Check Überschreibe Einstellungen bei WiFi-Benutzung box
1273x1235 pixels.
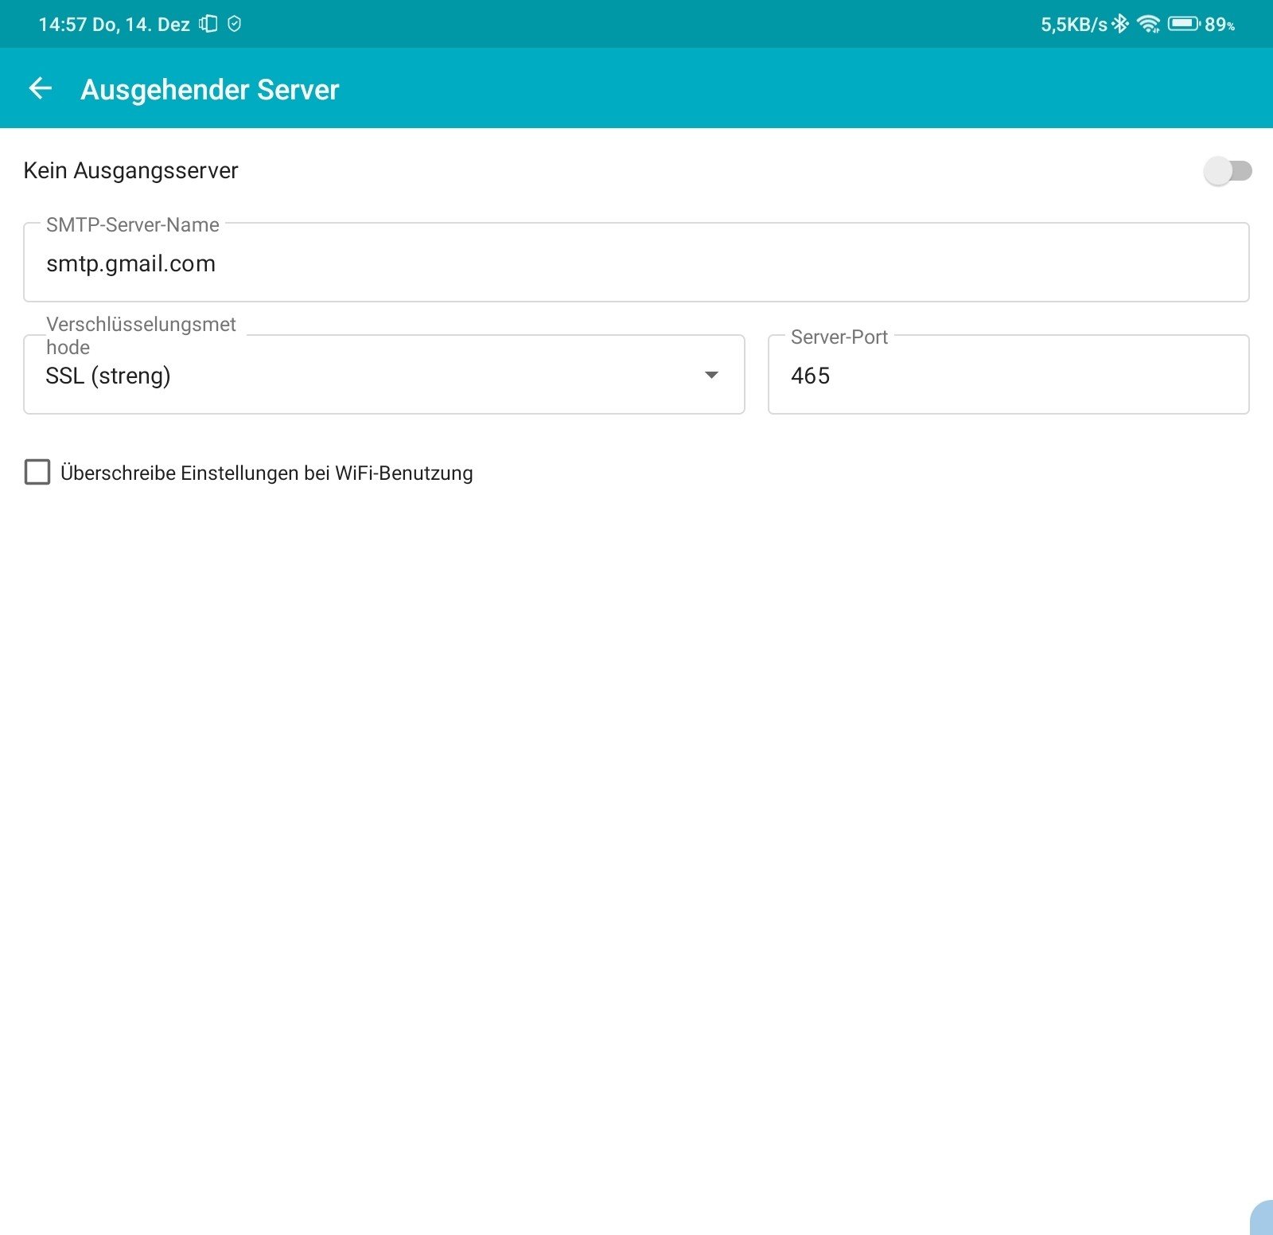pos(37,472)
